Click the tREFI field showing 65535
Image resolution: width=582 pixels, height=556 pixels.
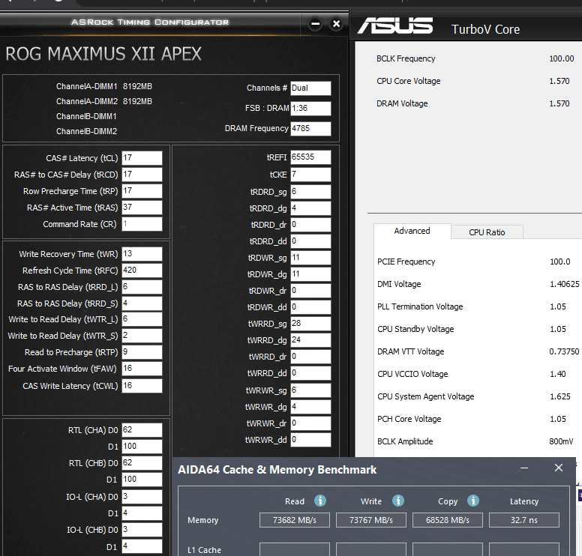click(x=310, y=157)
